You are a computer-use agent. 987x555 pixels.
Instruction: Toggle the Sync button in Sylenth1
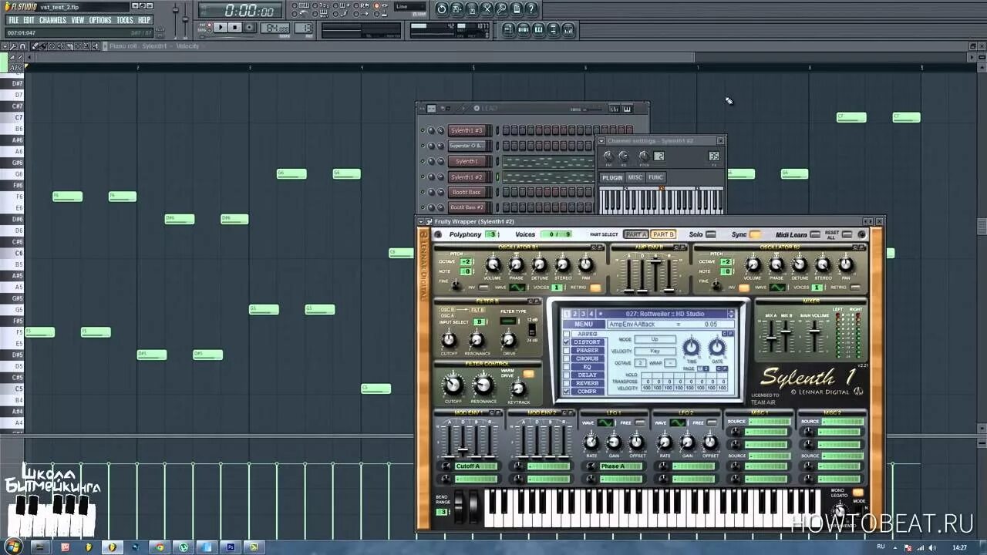[755, 234]
